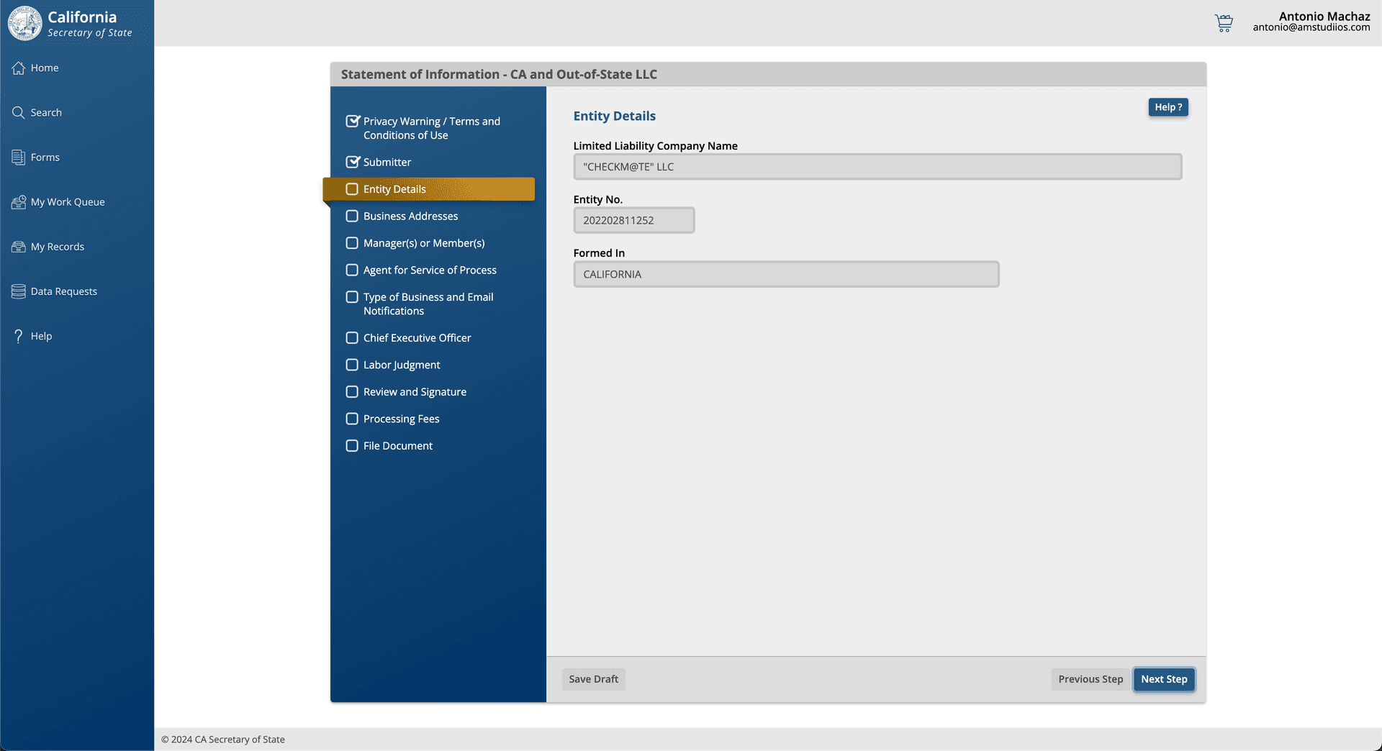
Task: Toggle the Business Addresses step checkbox
Action: point(352,216)
